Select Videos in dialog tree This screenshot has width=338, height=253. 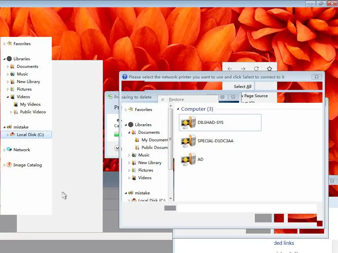pyautogui.click(x=145, y=178)
